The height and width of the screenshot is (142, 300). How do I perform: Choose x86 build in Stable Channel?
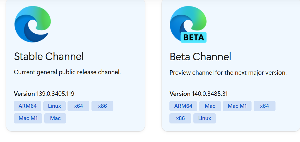click(x=102, y=106)
